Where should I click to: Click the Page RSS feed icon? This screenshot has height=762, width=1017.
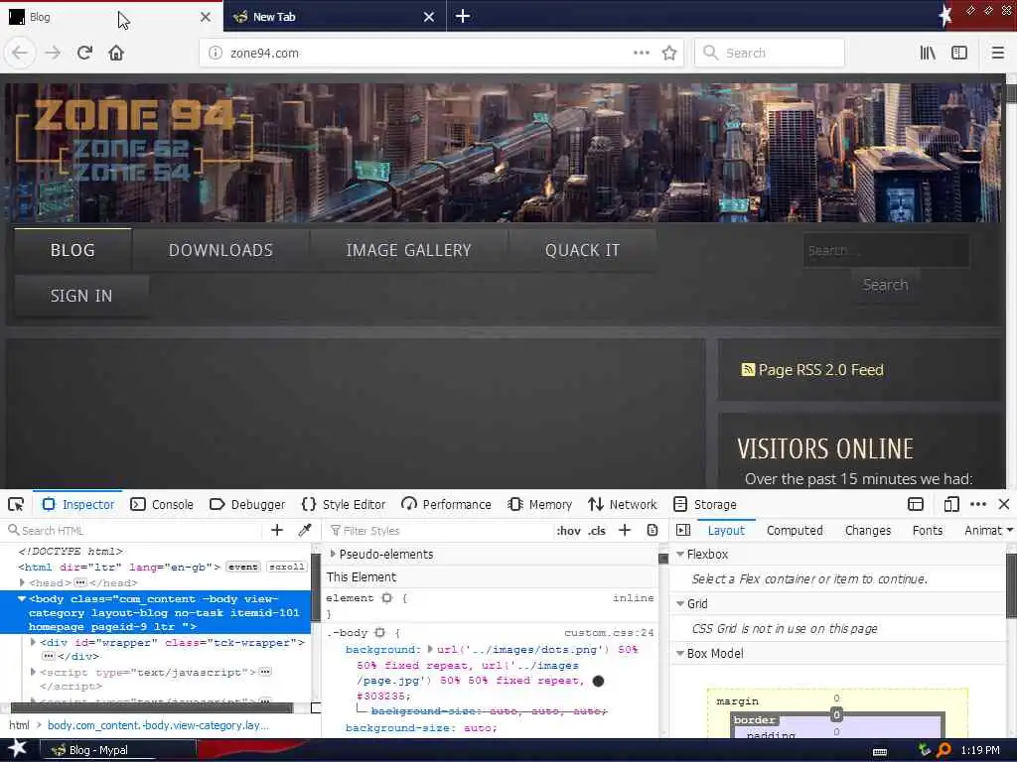point(748,369)
